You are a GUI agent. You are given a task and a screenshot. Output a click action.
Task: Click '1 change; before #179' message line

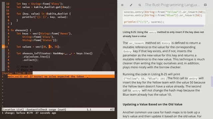[29, 113]
